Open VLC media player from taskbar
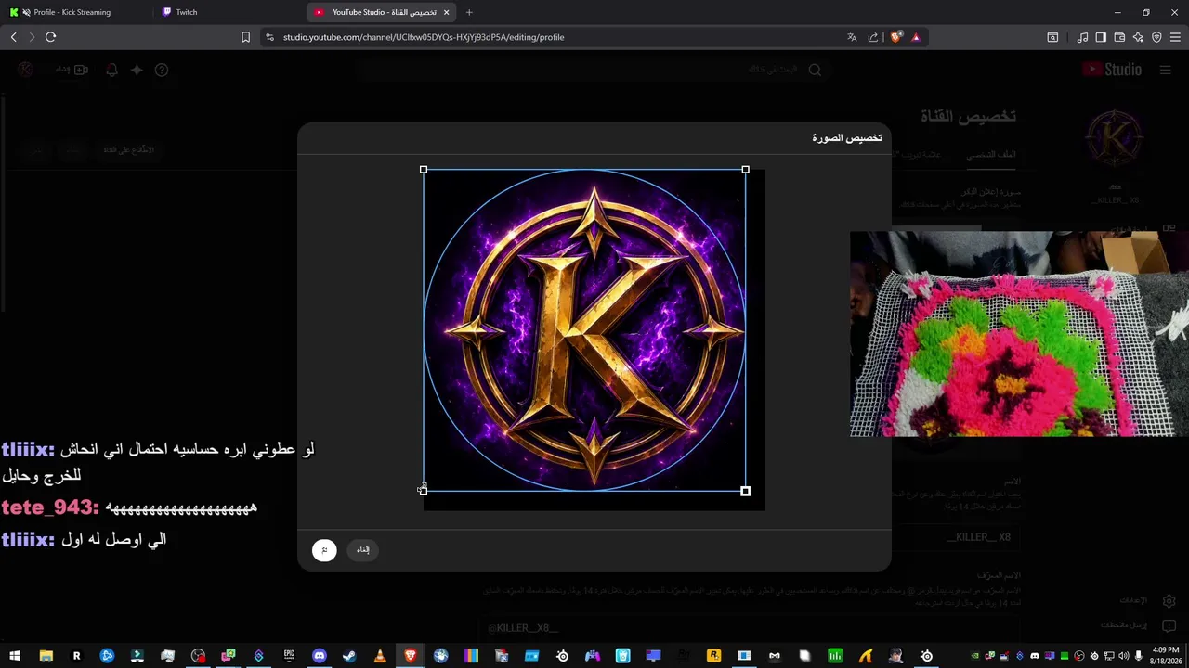This screenshot has width=1189, height=668. point(380,656)
